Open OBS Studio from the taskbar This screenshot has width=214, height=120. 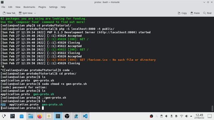click(67, 116)
